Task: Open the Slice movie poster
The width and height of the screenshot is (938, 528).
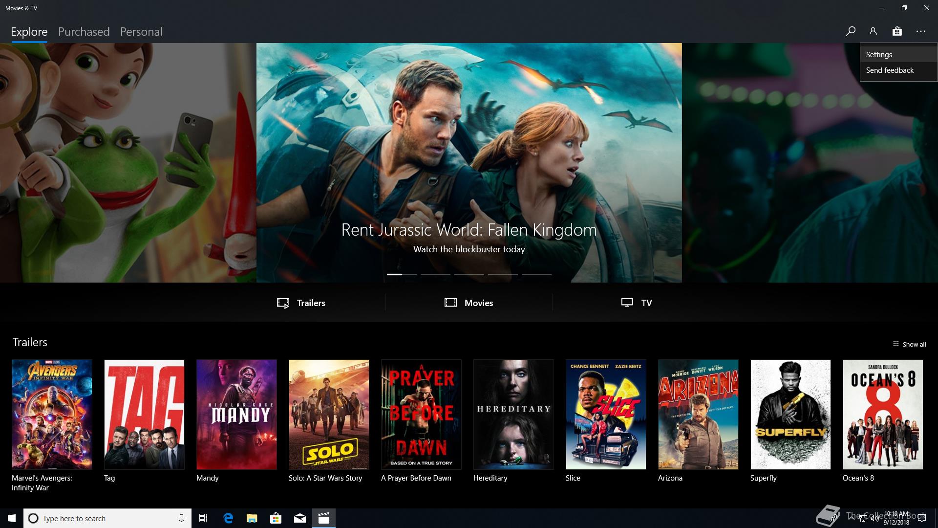Action: pos(606,415)
